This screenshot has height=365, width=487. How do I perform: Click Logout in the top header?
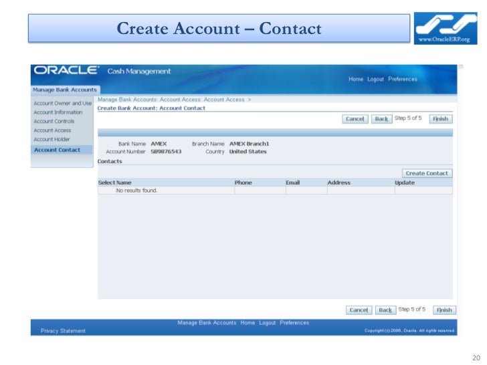(x=375, y=79)
